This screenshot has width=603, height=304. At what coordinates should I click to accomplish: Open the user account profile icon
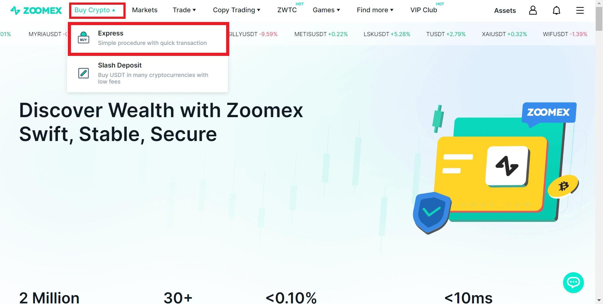pyautogui.click(x=533, y=10)
